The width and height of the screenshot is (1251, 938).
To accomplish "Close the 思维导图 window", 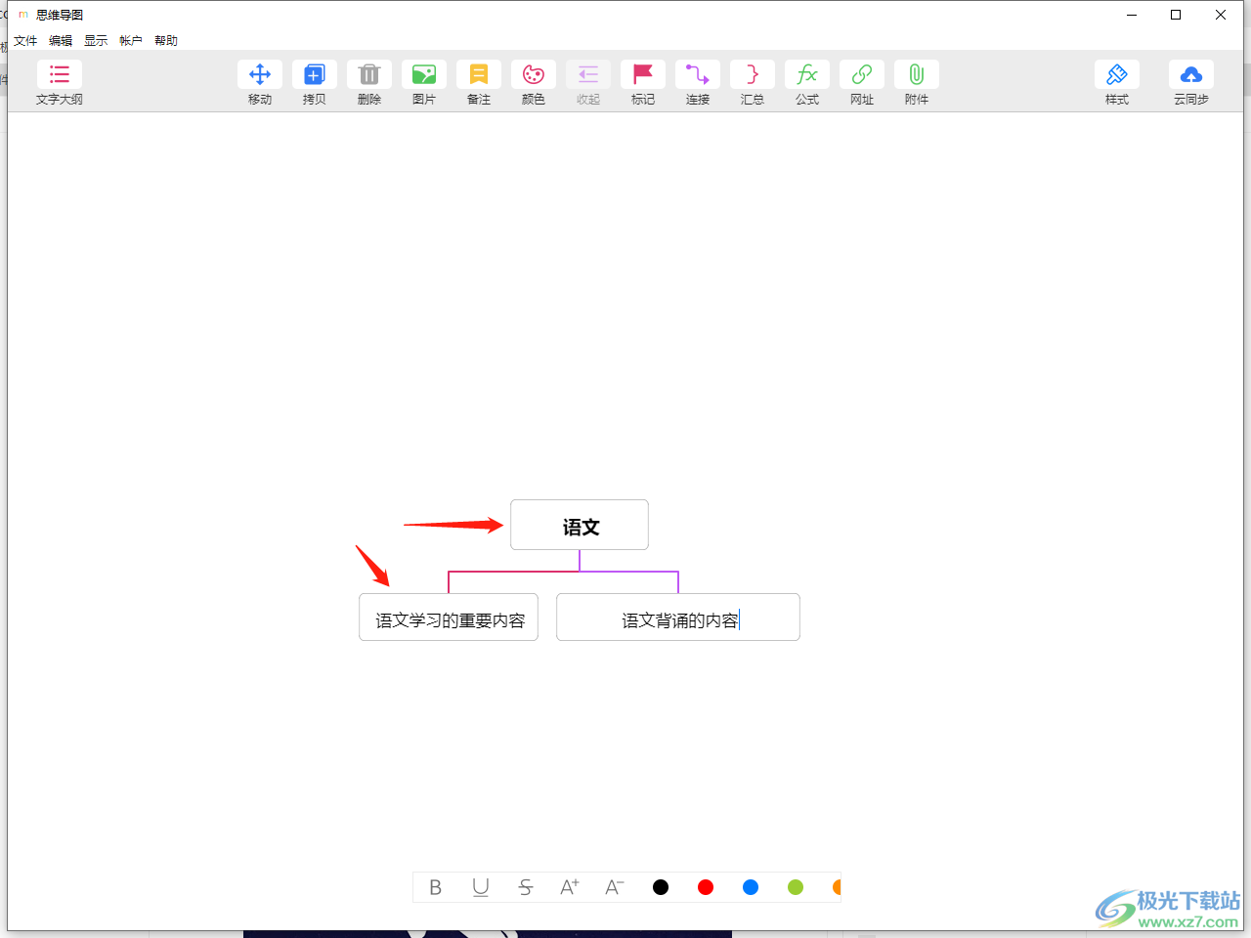I will point(1221,15).
